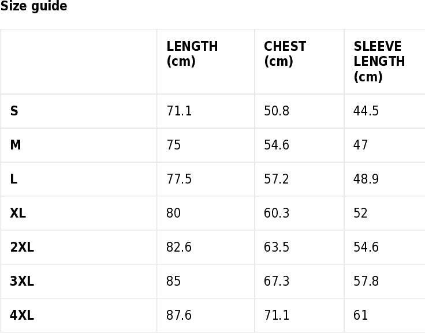Select length value 80 for XL
The height and width of the screenshot is (333, 425).
coord(173,213)
